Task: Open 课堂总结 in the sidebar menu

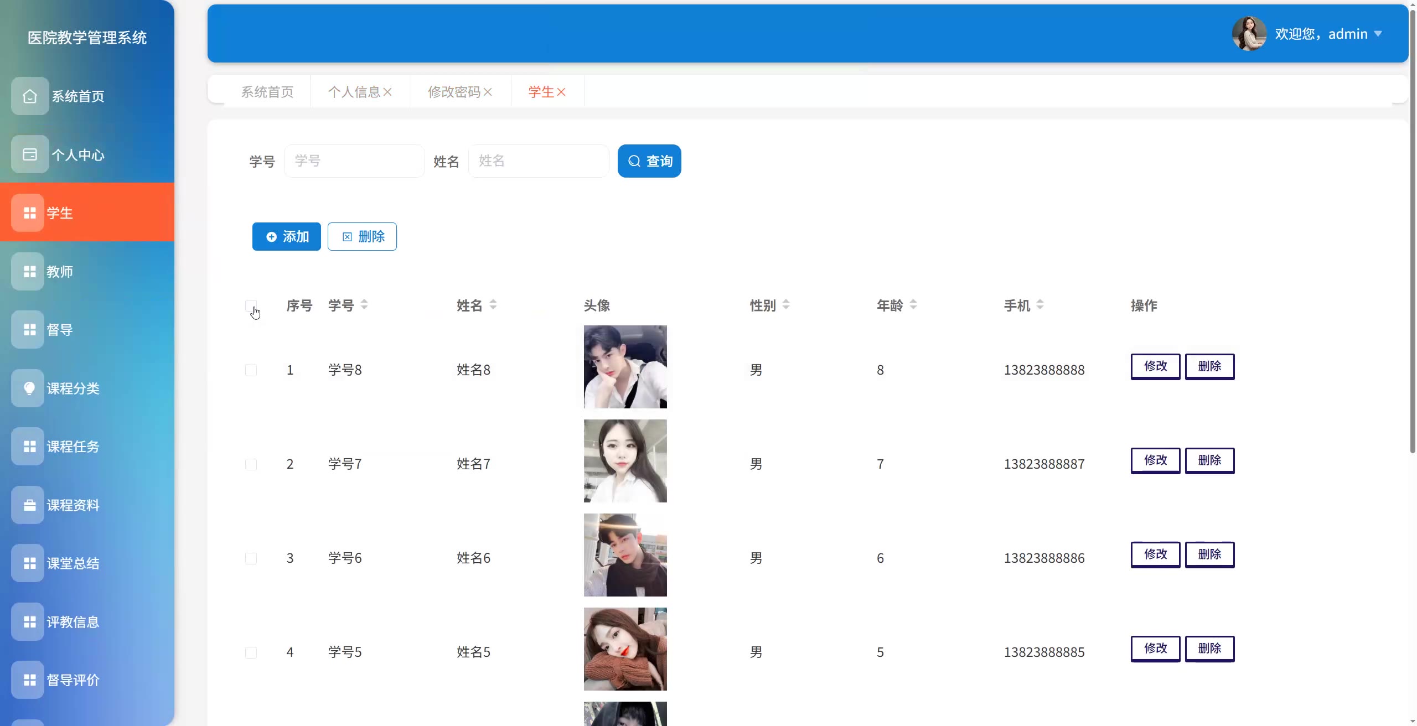Action: click(73, 563)
